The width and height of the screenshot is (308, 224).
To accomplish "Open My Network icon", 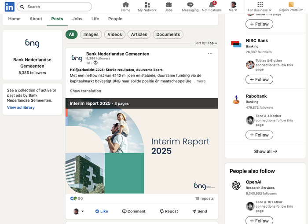I will [147, 4].
